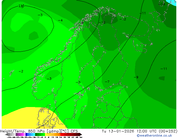Click the '-7' label over southern Finland
This screenshot has height=138, width=178.
[x=107, y=82]
